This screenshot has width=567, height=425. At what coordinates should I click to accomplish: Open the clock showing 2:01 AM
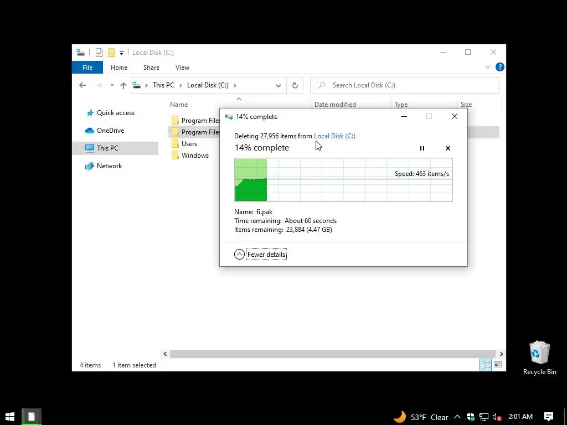click(520, 417)
